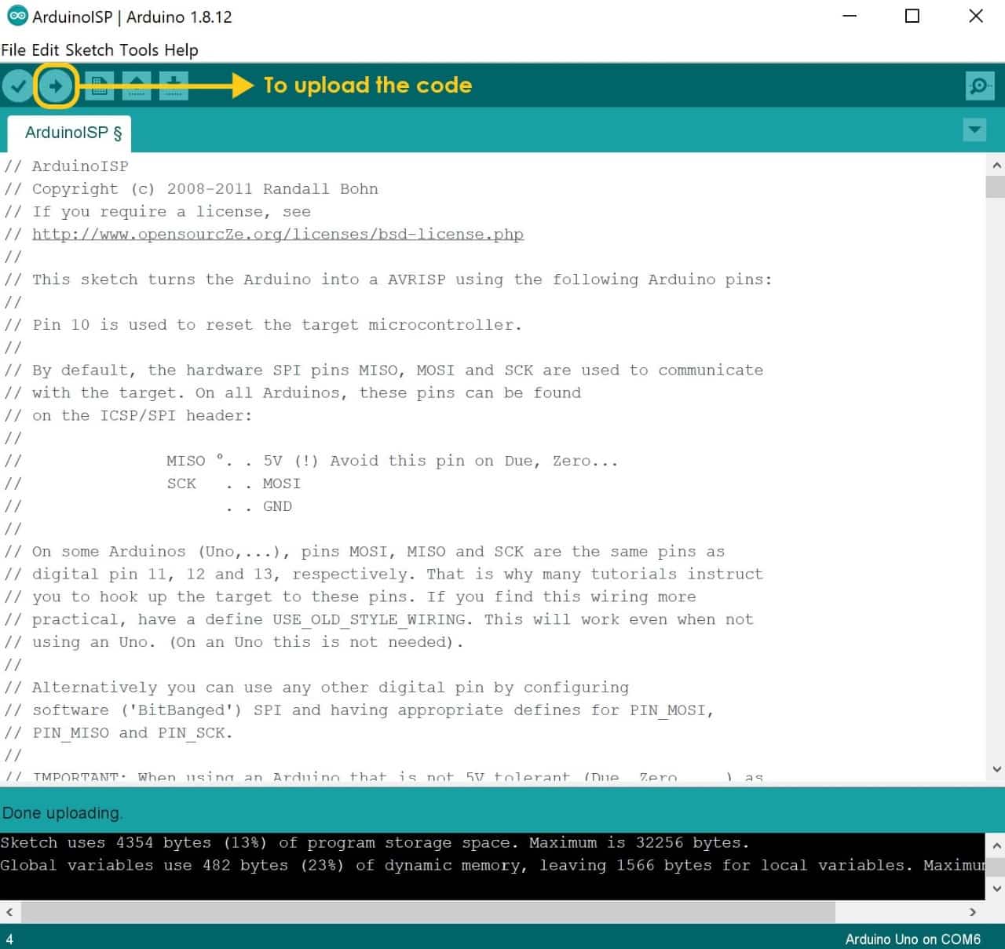The width and height of the screenshot is (1005, 949).
Task: Click 'Arduino Uno on COM6' status text
Action: point(912,939)
